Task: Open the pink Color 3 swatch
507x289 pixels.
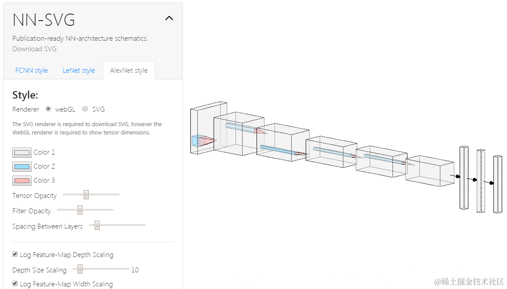Action: pyautogui.click(x=21, y=180)
